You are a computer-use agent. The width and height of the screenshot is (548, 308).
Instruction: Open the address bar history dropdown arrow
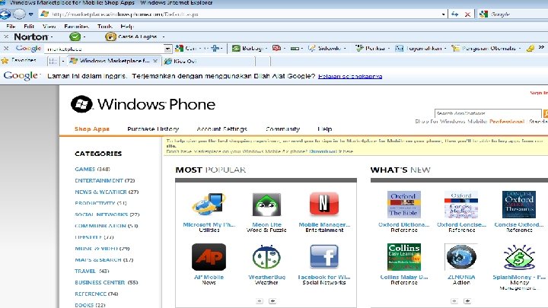(x=443, y=14)
